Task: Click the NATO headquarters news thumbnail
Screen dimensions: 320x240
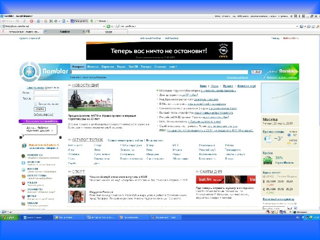Action: click(90, 100)
